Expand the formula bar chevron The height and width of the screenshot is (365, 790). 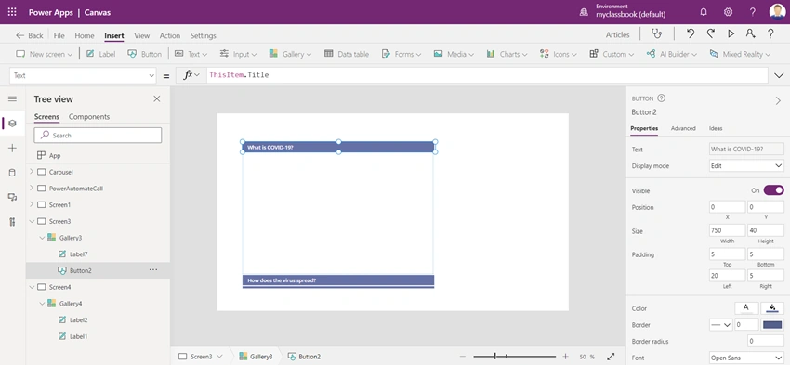pos(779,75)
